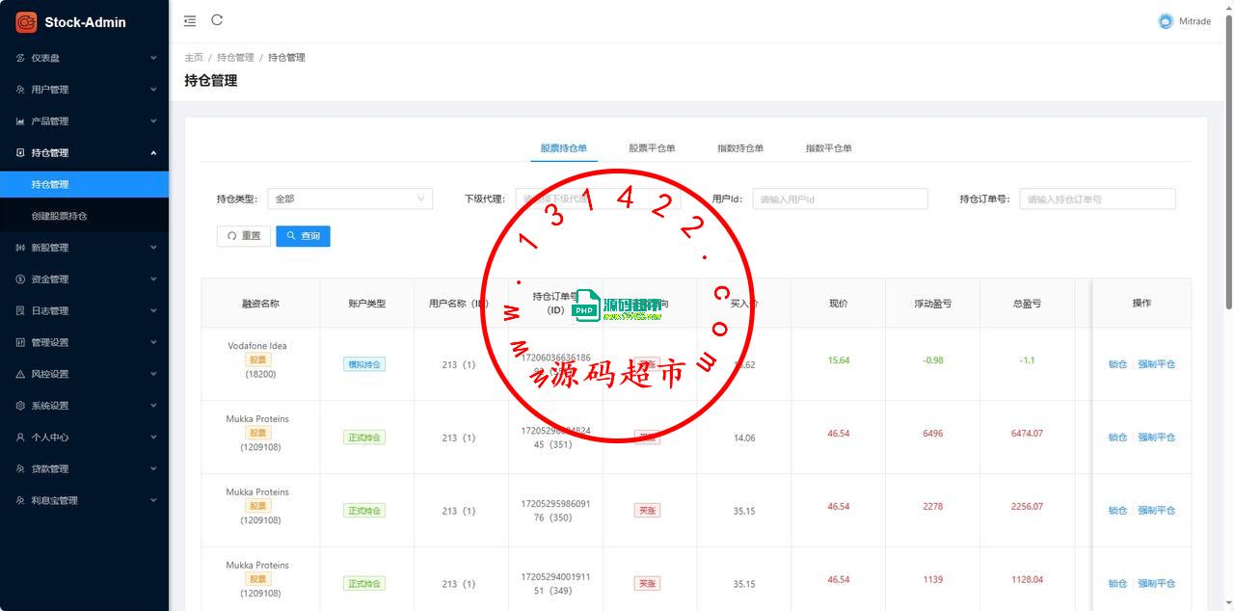Viewport: 1234px width, 611px height.
Task: Focus the 下级代理 input field
Action: 598,199
